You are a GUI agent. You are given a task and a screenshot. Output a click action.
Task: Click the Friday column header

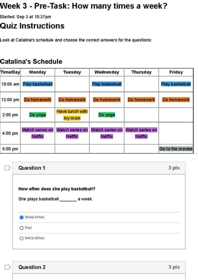pyautogui.click(x=176, y=72)
